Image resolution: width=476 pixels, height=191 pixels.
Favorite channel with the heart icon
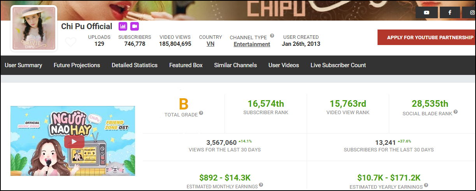tap(70, 42)
